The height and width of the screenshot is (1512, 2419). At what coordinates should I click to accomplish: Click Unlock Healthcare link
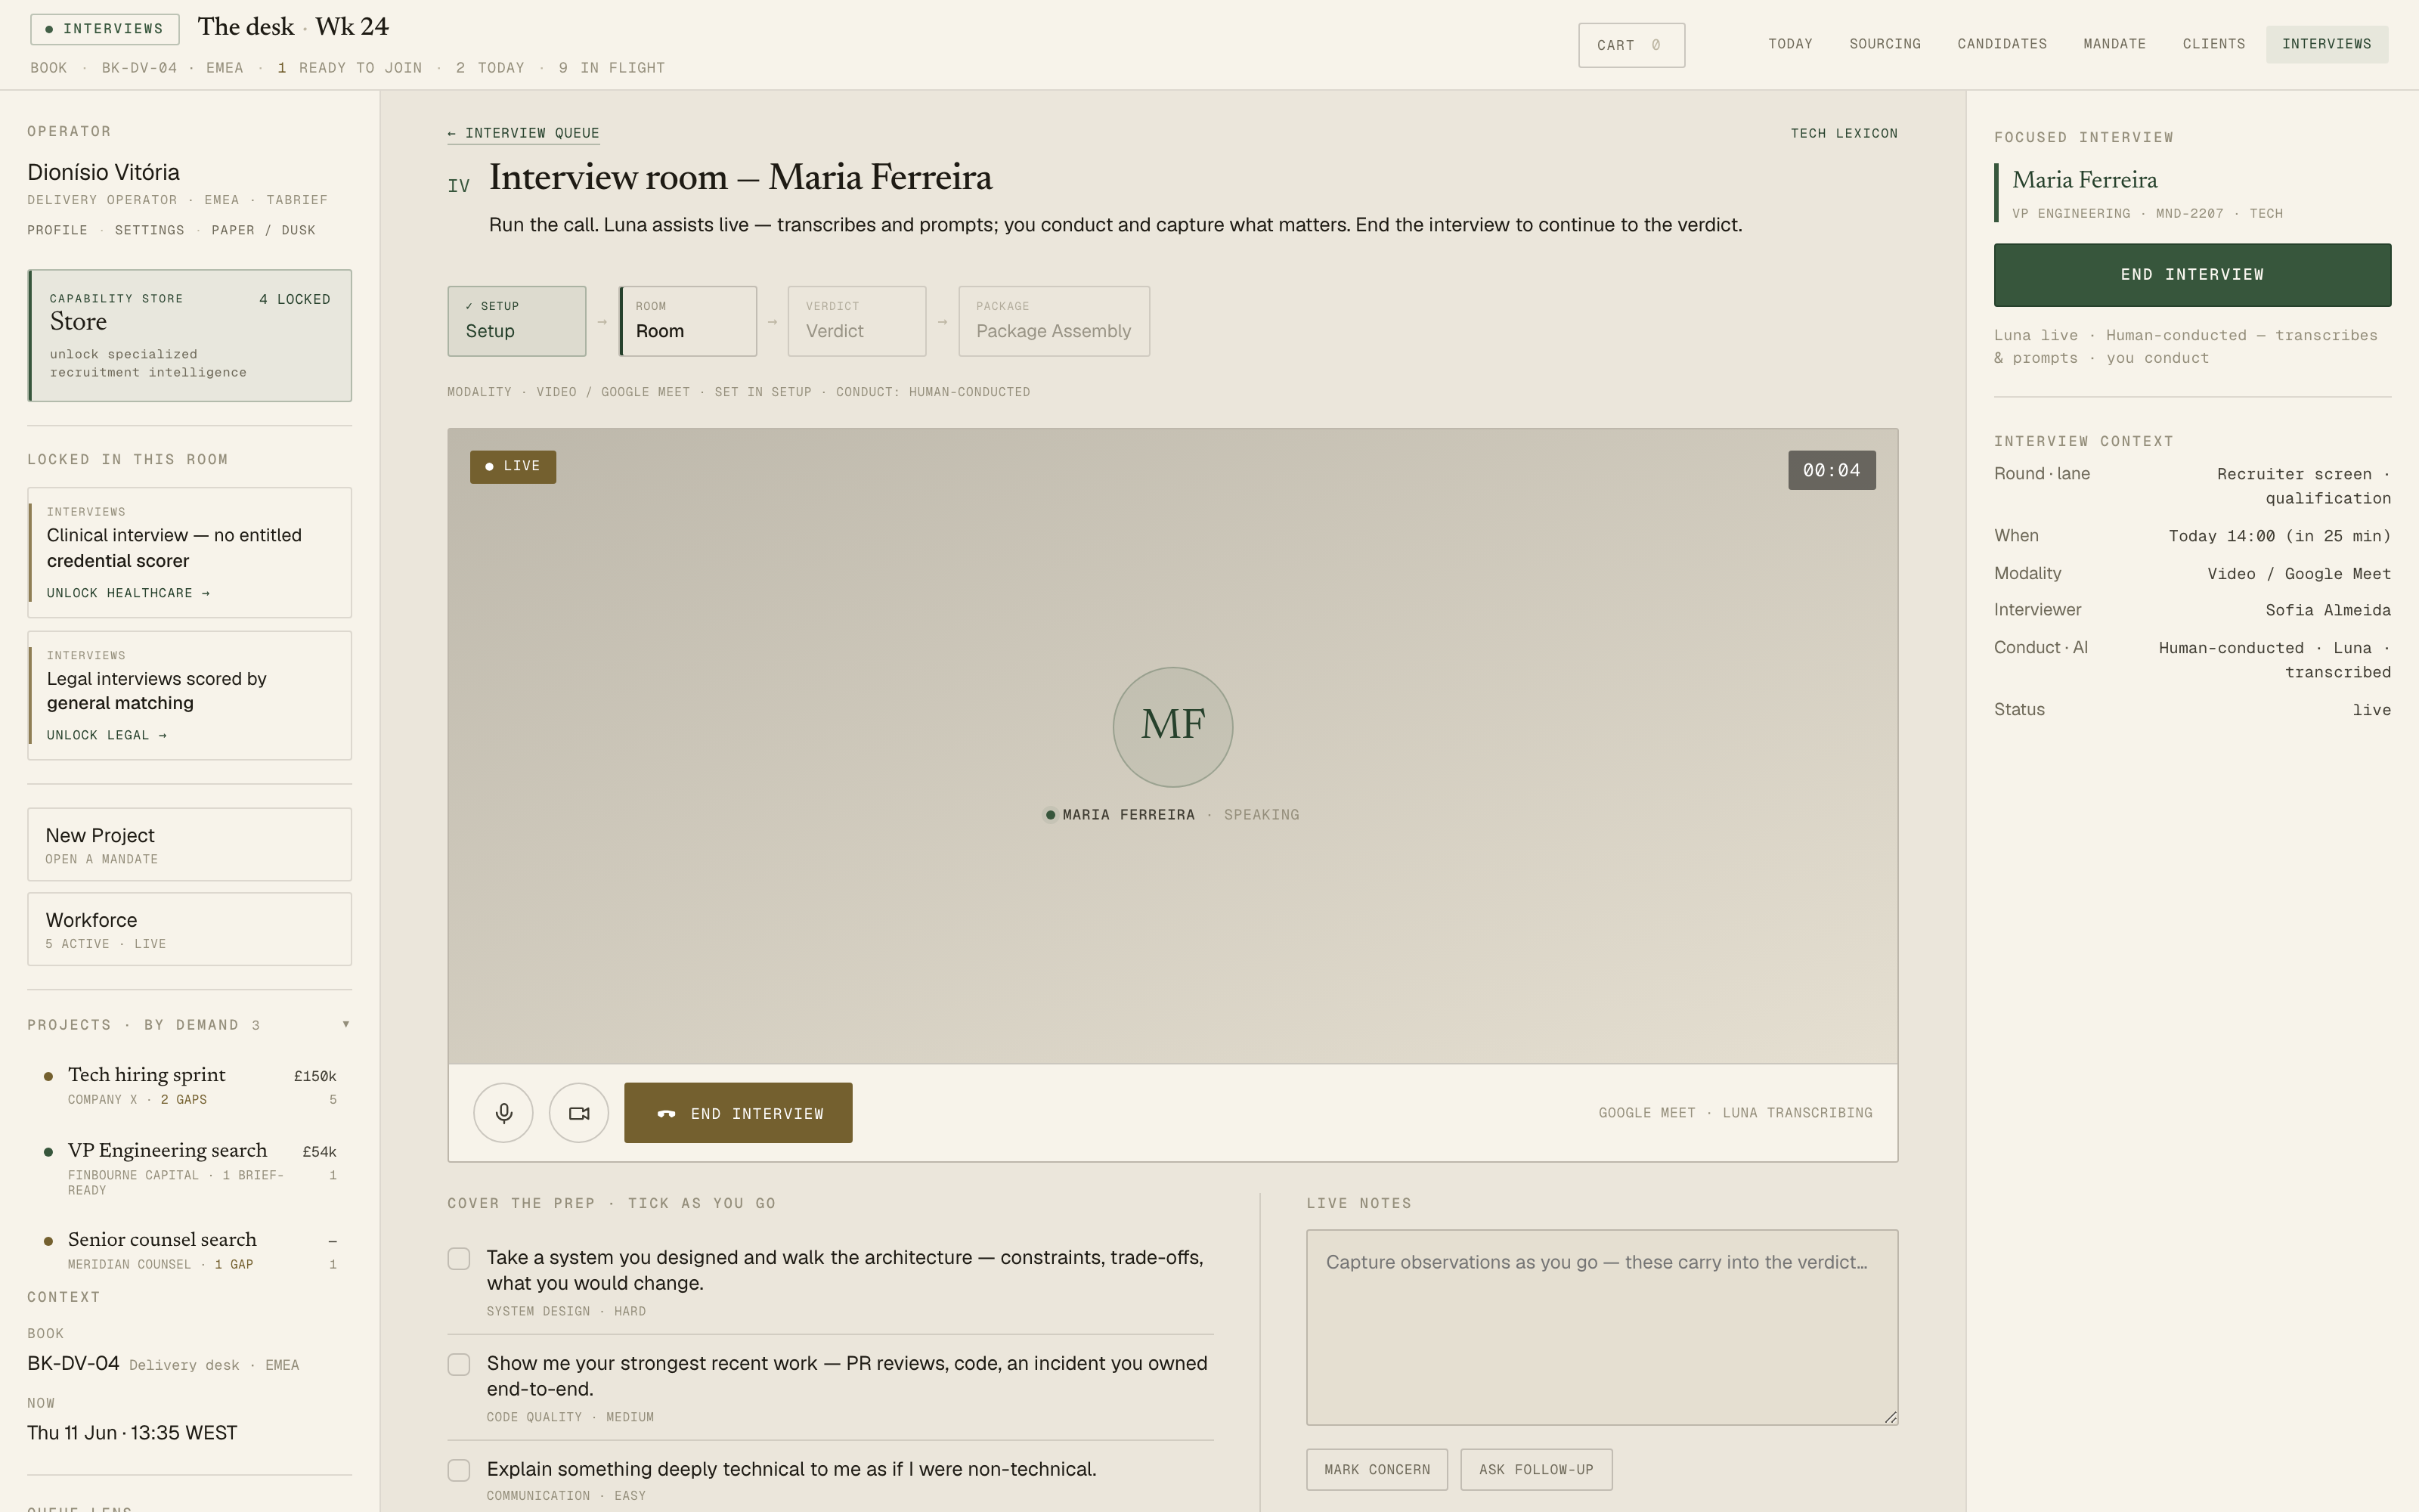(x=128, y=593)
